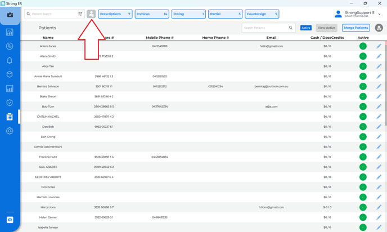Click the Merge Patients button
The height and width of the screenshot is (232, 387).
[355, 28]
